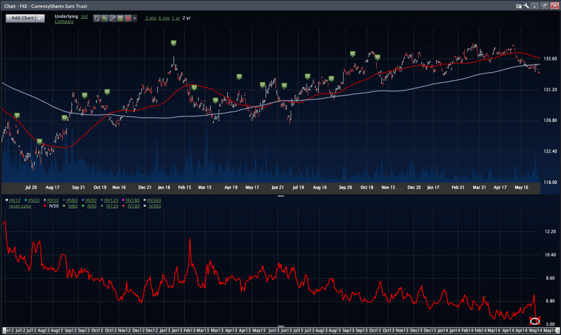The image size is (561, 335).
Task: Enable the HV180 volatility line
Action: tap(133, 200)
